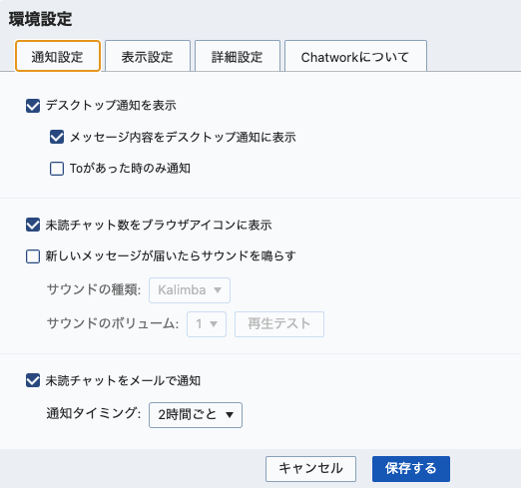Click the メッセージ内容をデスクトップ通知に表示 label text

(x=183, y=137)
